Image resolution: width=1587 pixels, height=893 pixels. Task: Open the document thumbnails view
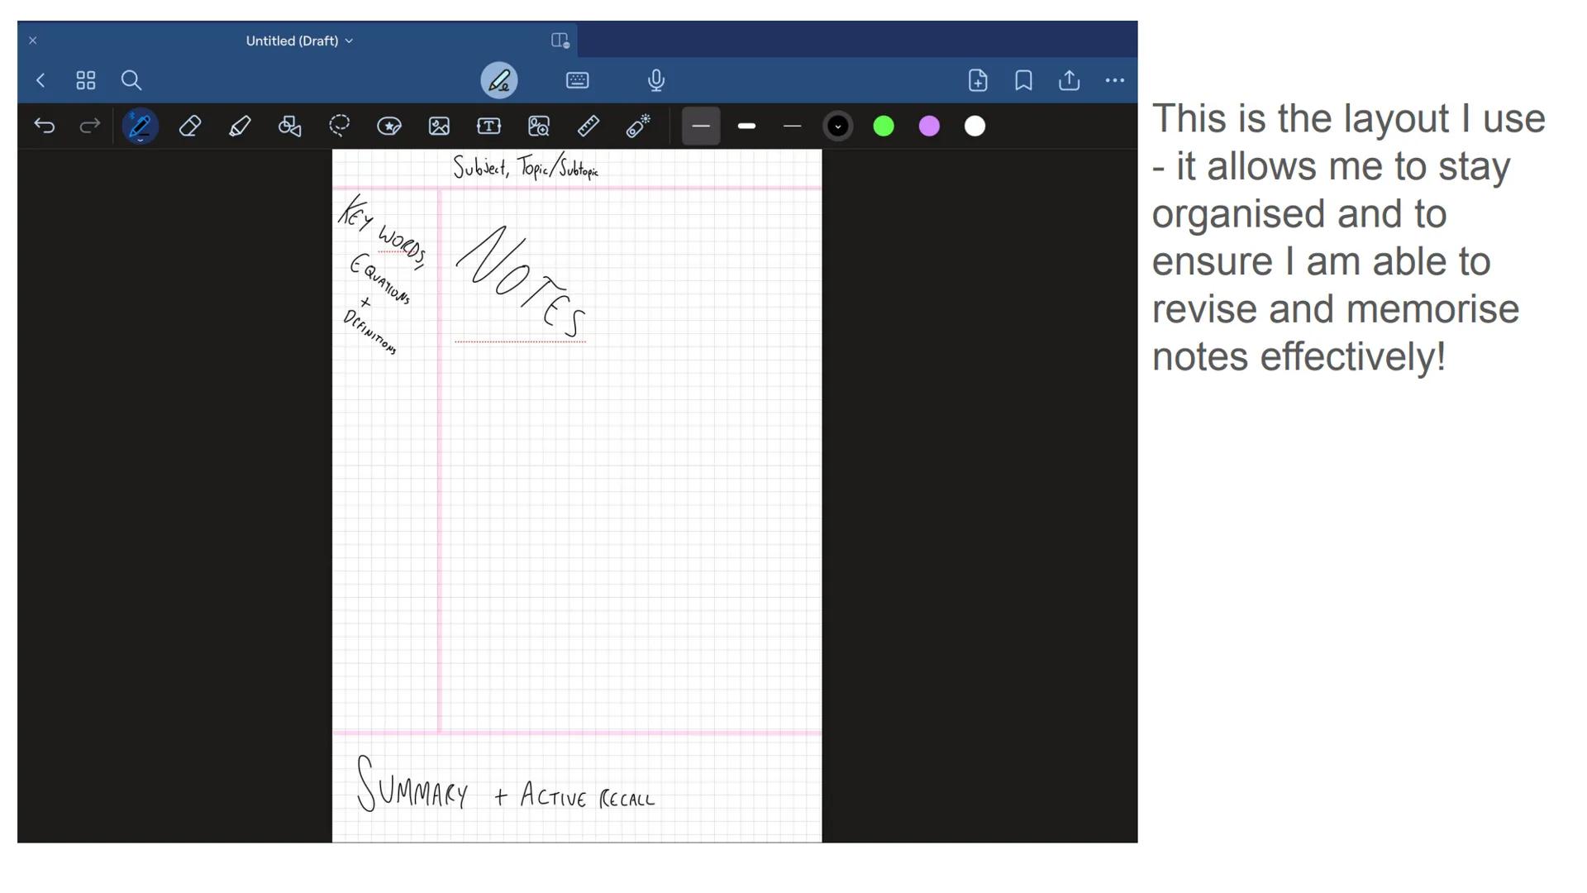click(x=84, y=80)
